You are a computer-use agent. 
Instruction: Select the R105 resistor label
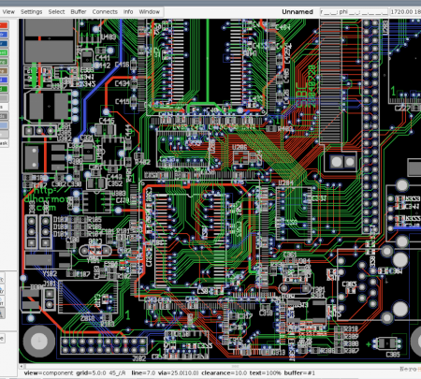coord(94,220)
